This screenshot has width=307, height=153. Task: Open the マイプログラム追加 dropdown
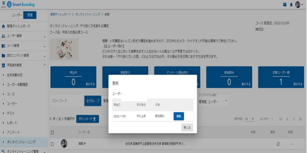coord(214,101)
